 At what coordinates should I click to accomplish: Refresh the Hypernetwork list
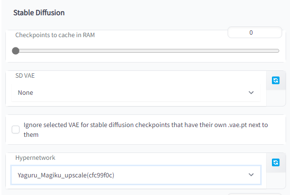tap(275, 162)
